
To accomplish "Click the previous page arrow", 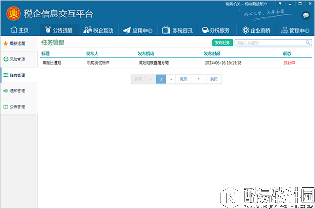I will pyautogui.click(x=151, y=79).
